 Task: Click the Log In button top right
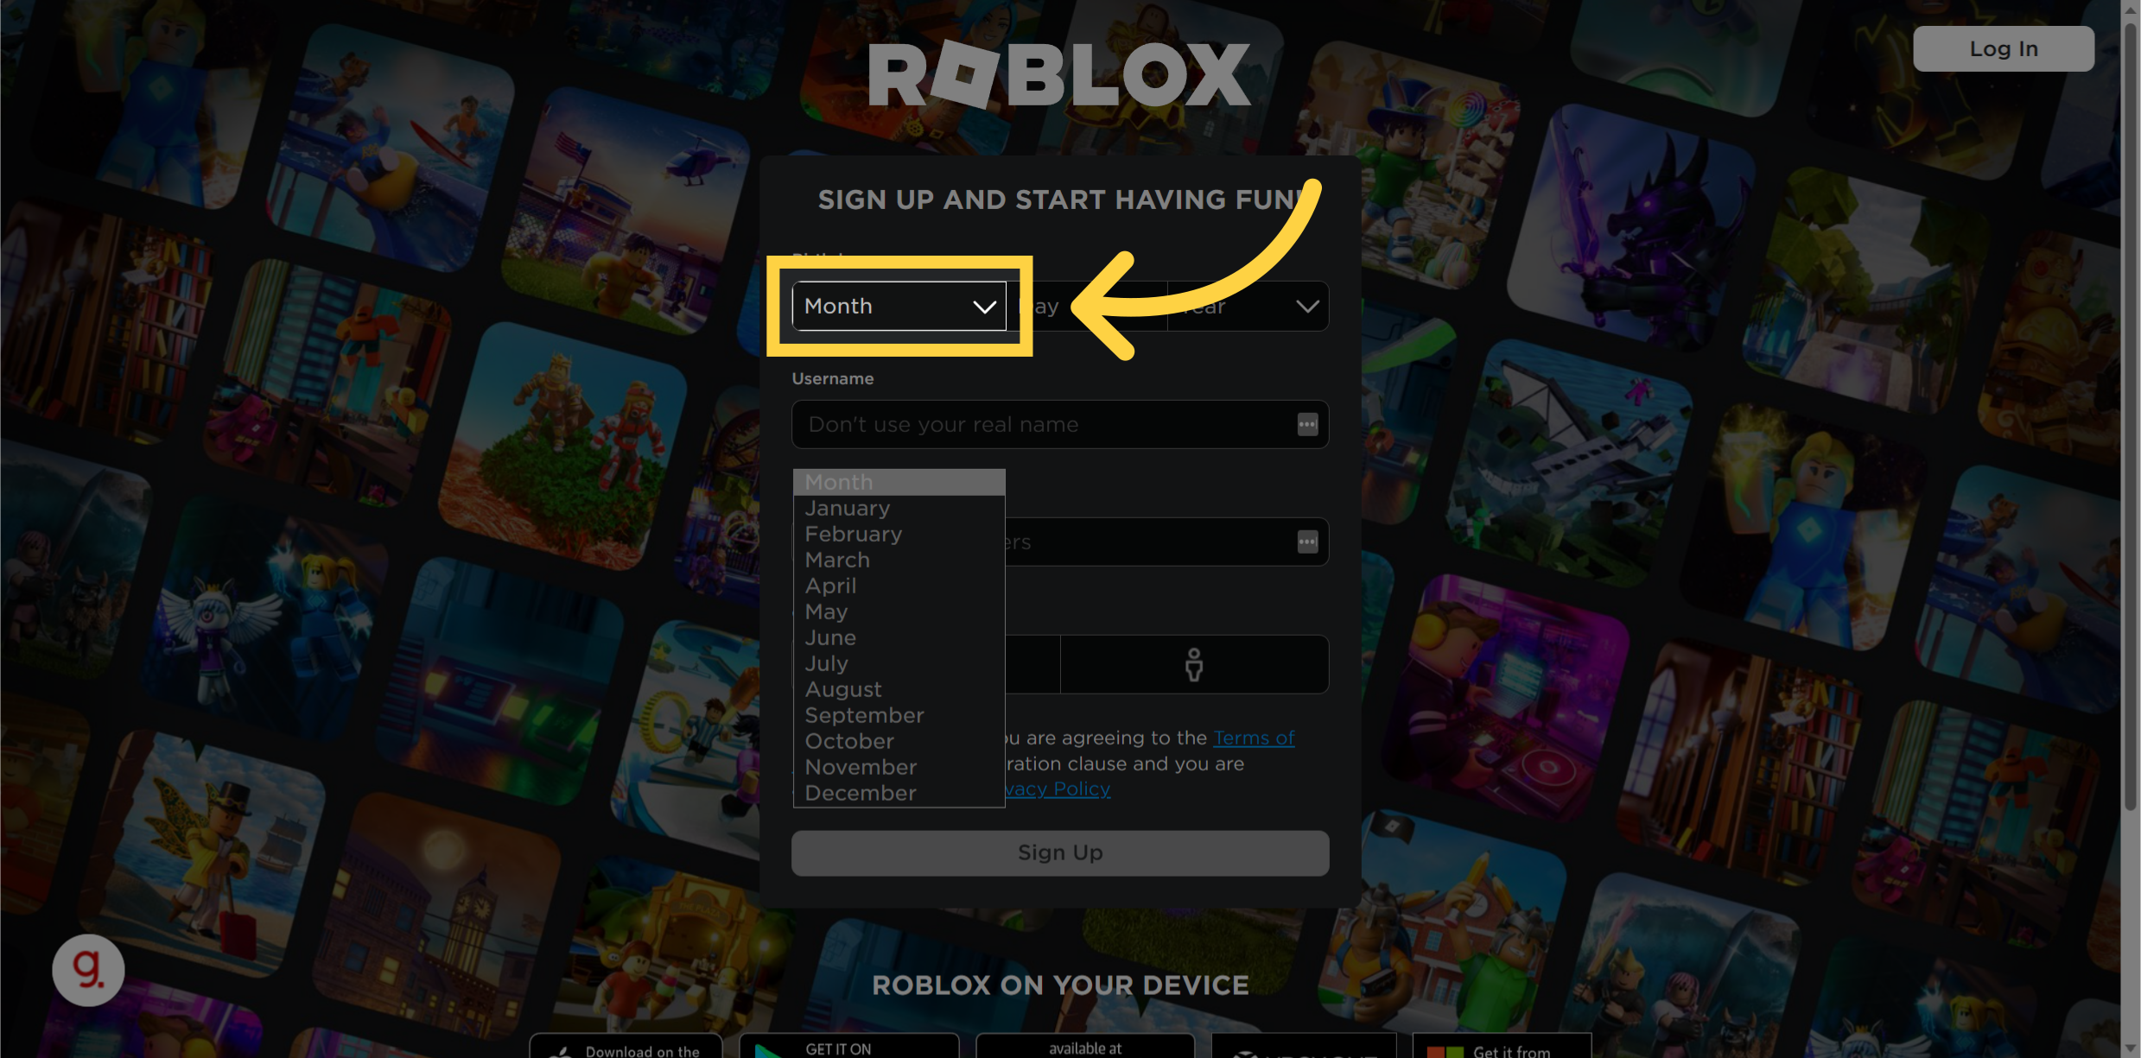tap(2003, 48)
